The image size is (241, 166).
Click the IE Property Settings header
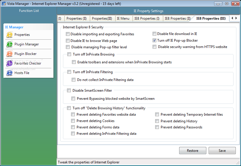(x=148, y=11)
